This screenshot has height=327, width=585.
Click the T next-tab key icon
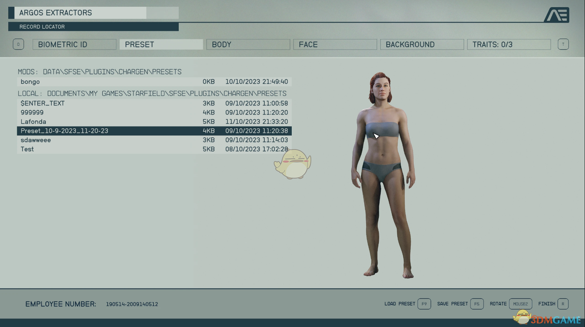pos(563,44)
